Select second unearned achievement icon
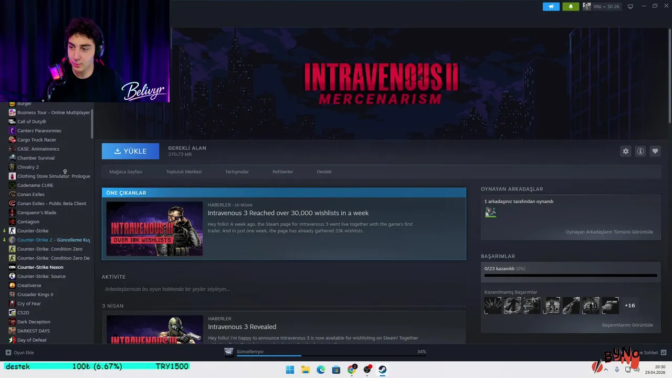 tap(512, 306)
